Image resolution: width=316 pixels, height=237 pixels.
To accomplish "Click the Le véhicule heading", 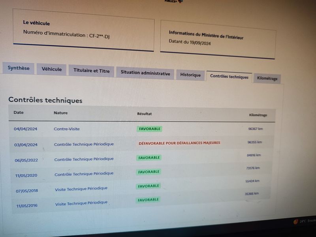I will point(36,23).
